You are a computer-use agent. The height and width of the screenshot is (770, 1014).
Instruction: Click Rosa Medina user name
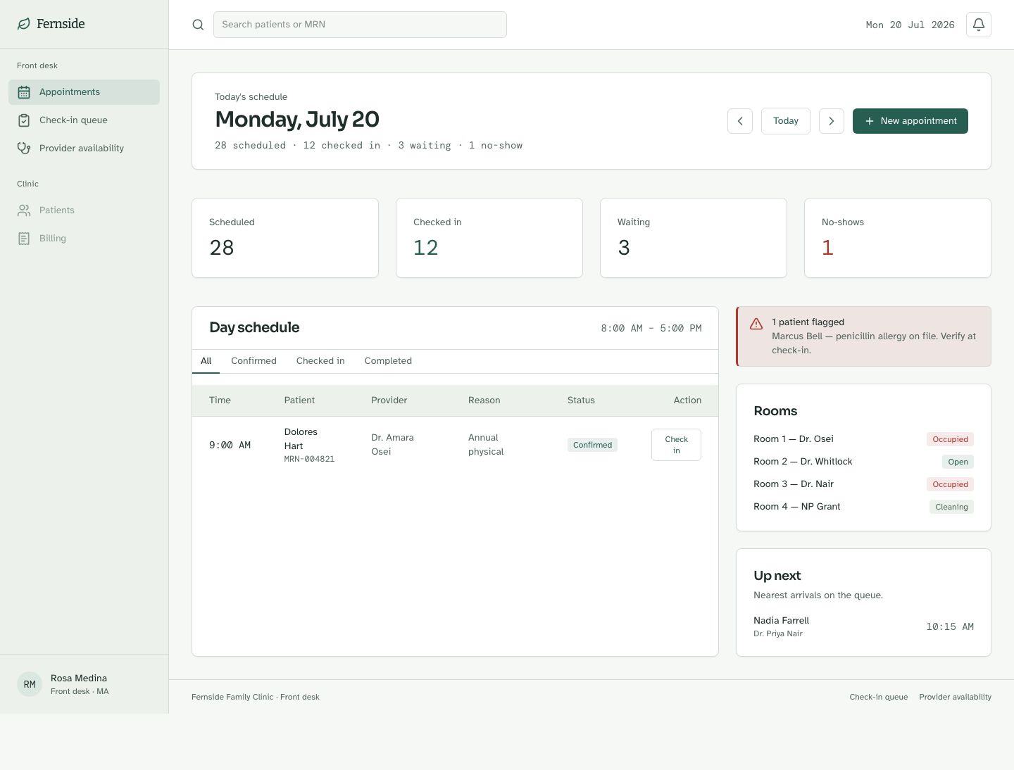[x=79, y=679]
